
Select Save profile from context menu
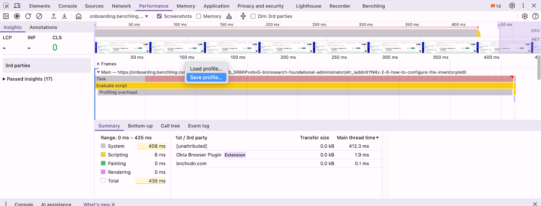click(x=206, y=78)
